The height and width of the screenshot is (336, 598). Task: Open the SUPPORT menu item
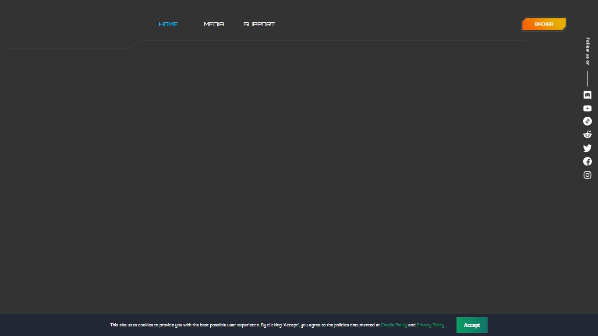pos(259,24)
